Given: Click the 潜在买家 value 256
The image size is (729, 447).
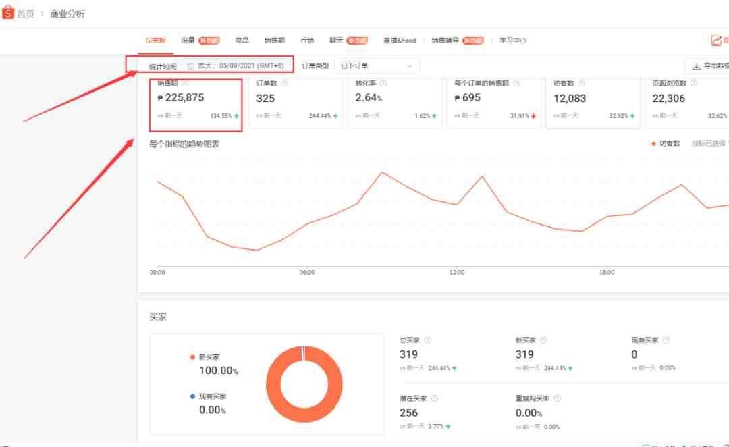Looking at the screenshot, I should point(408,413).
